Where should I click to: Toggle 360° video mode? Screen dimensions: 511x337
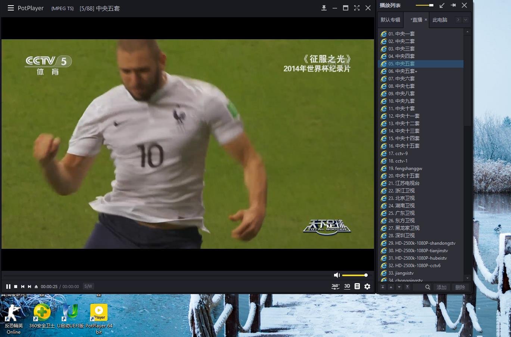[x=335, y=286]
